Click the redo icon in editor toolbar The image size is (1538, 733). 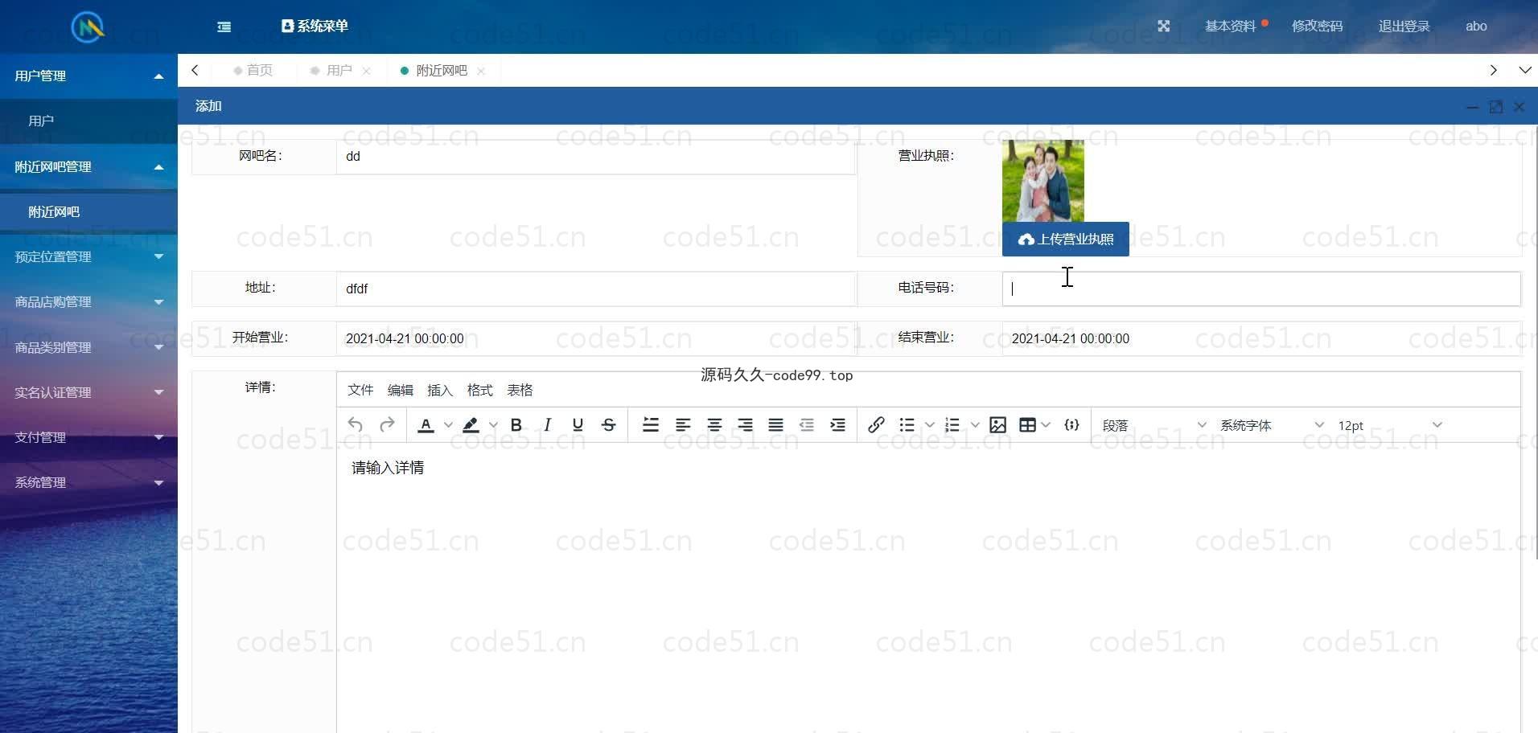pyautogui.click(x=387, y=425)
